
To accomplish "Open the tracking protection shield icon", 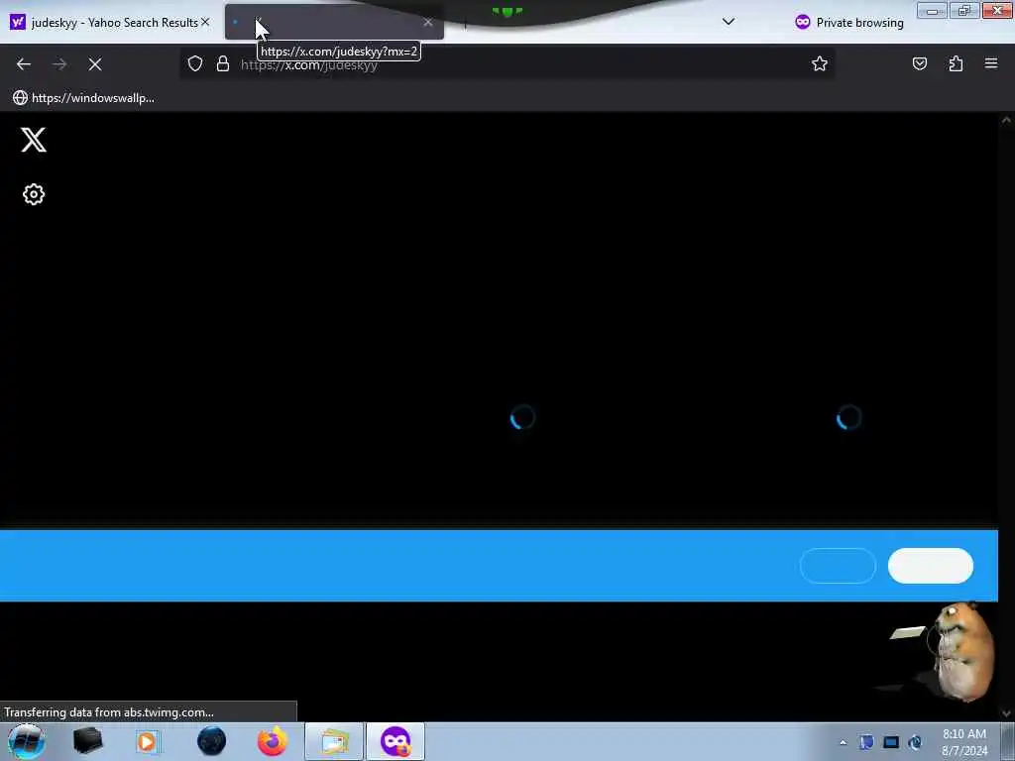I will coord(195,63).
